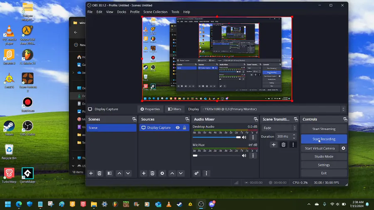The height and width of the screenshot is (210, 374).
Task: Open Windows Start menu
Action: click(x=8, y=204)
